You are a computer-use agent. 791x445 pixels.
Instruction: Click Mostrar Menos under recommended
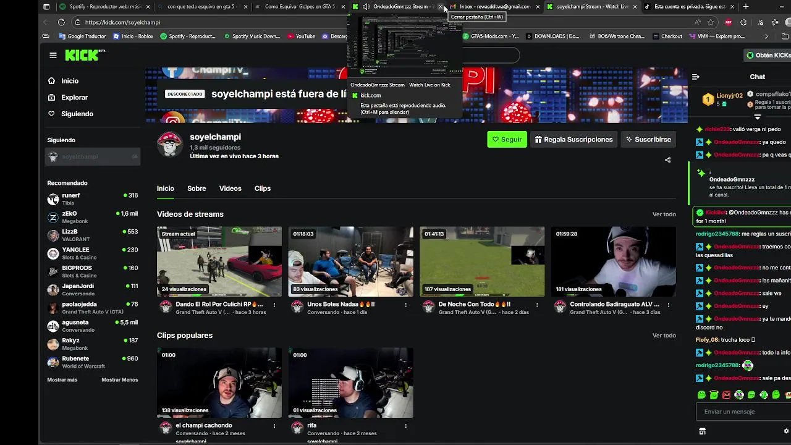(119, 379)
